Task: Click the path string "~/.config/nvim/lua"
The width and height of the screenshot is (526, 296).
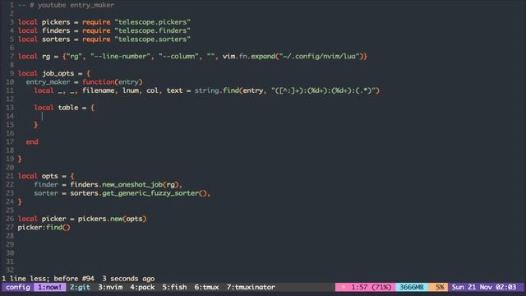Action: click(x=321, y=57)
